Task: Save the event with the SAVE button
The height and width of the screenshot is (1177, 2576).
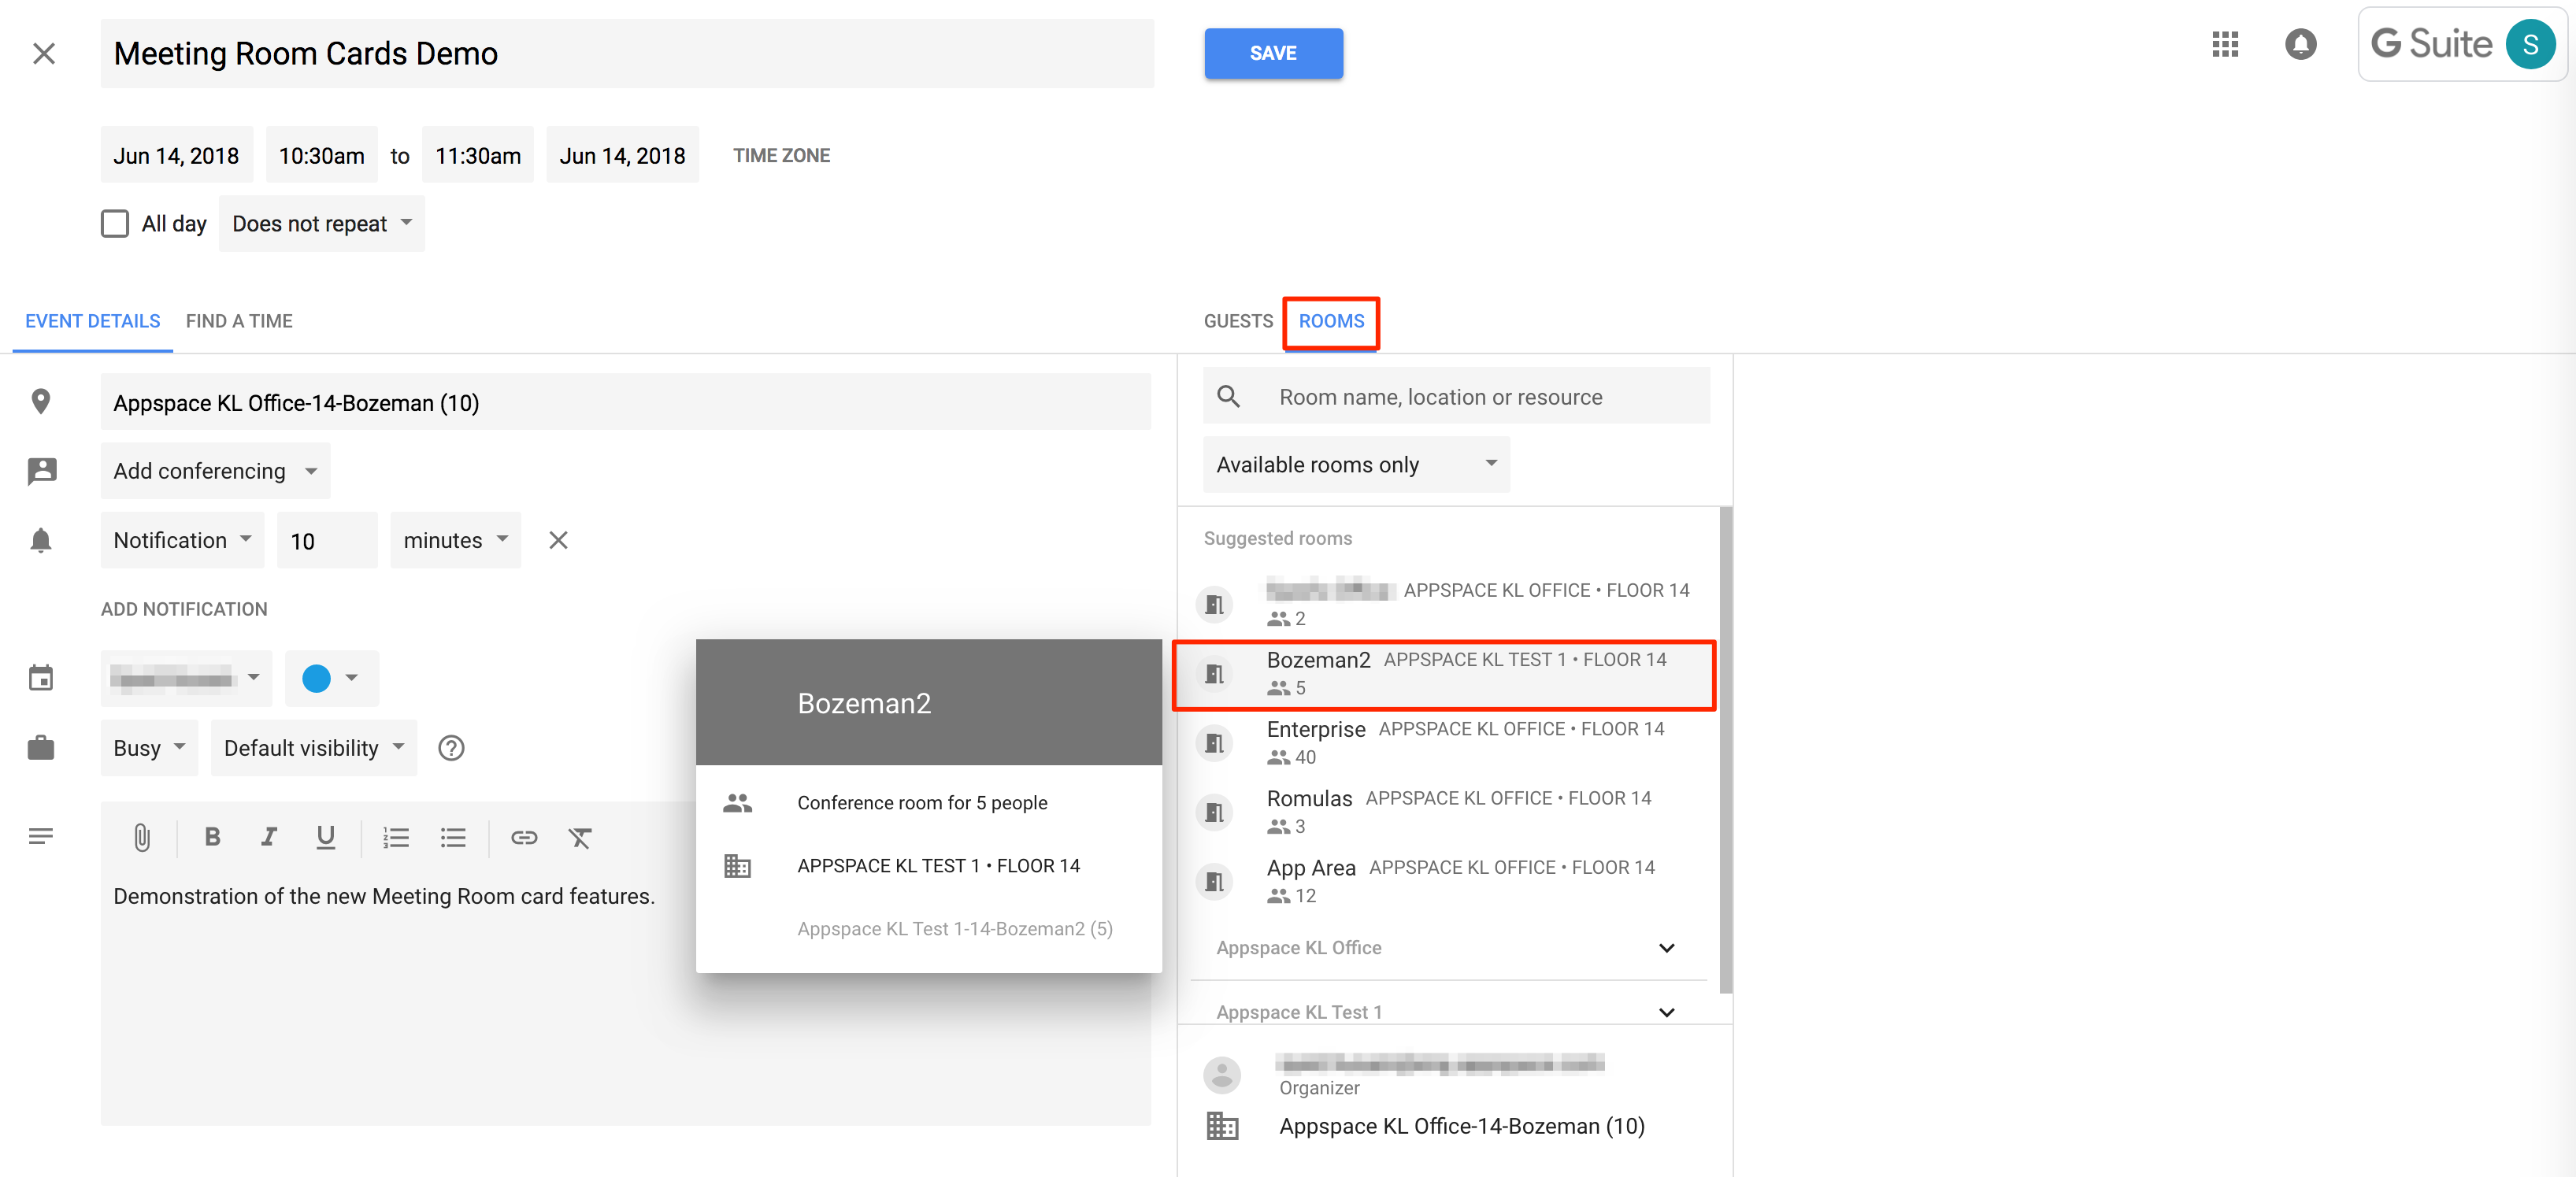Action: point(1273,53)
